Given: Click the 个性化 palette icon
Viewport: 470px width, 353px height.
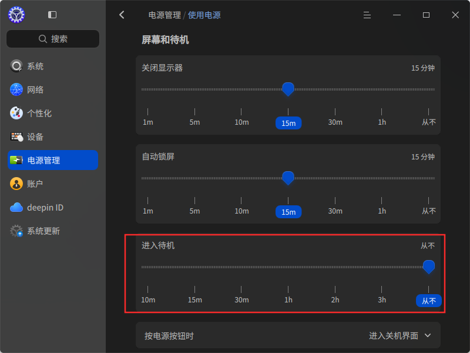Looking at the screenshot, I should point(16,113).
